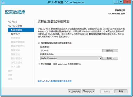Select 服务器证书 step in sidebar

pos(16,59)
